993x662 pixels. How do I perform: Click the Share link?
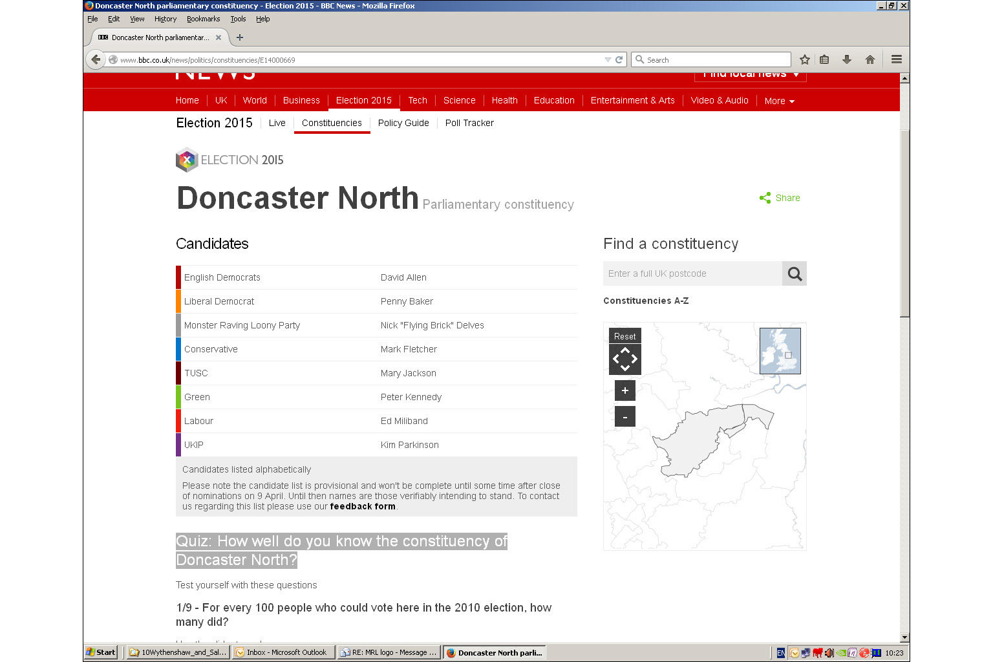point(780,198)
